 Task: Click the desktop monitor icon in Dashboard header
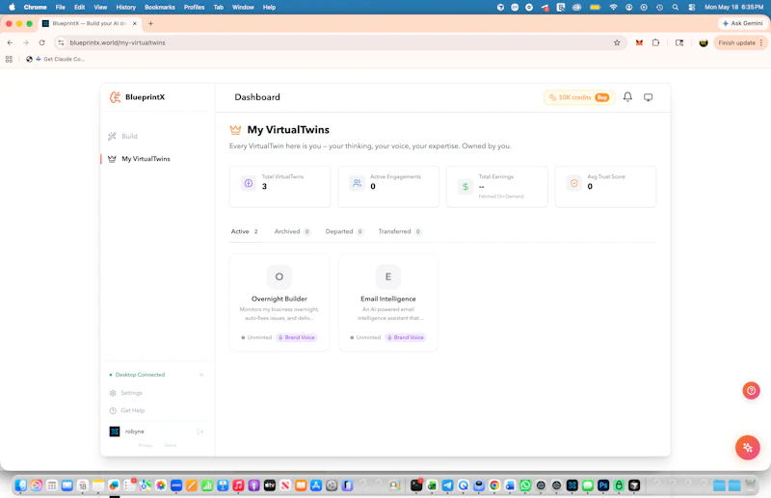[648, 97]
